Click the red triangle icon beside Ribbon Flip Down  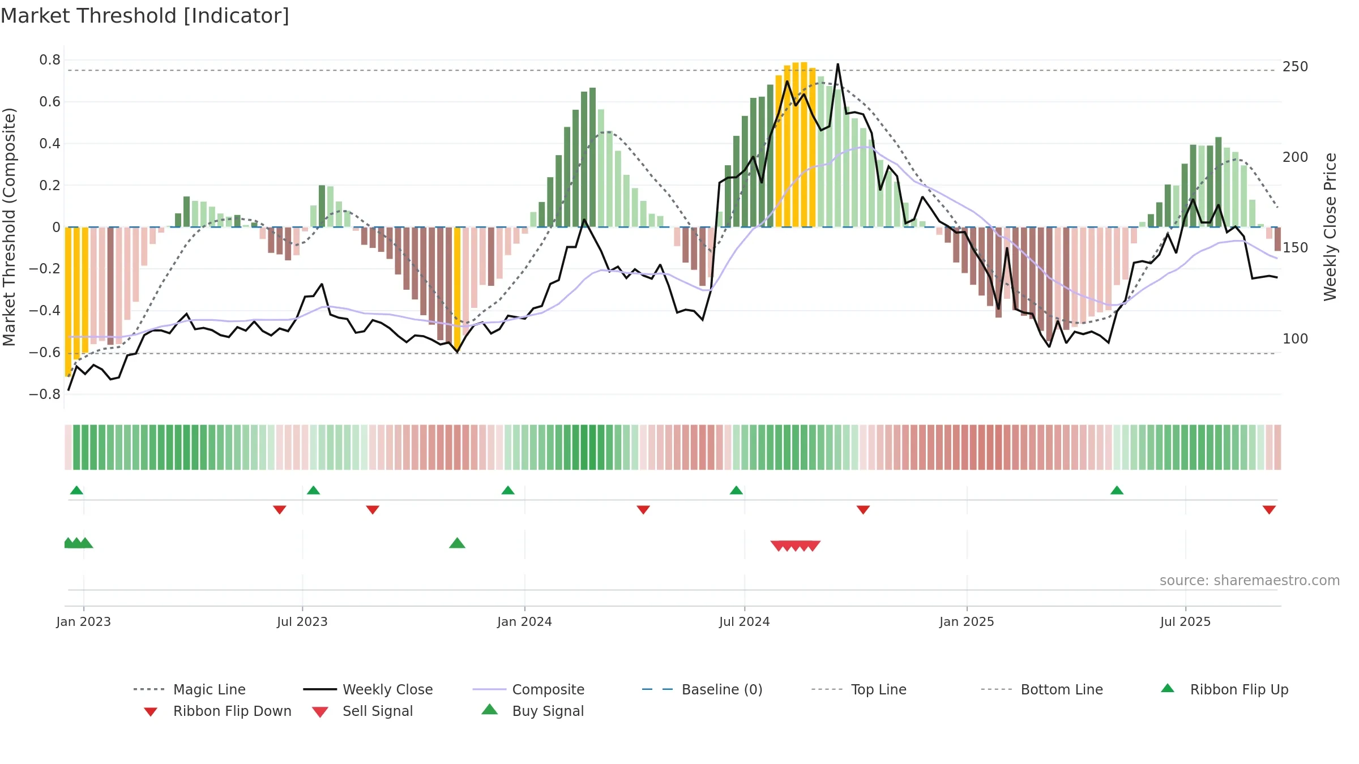pos(151,712)
